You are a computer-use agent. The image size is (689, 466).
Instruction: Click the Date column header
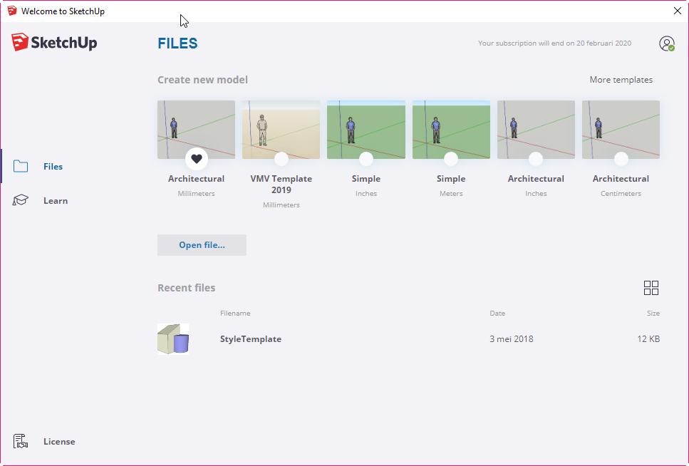point(497,313)
